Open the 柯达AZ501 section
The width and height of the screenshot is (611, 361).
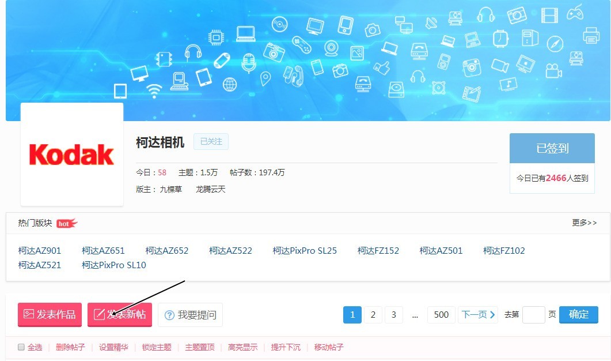441,250
